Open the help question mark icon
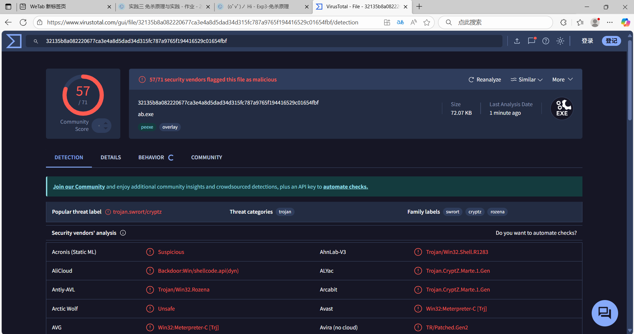Image resolution: width=634 pixels, height=334 pixels. [546, 41]
